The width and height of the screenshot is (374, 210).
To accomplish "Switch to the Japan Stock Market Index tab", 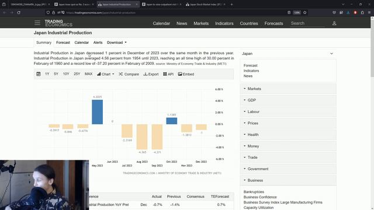I will (x=206, y=4).
